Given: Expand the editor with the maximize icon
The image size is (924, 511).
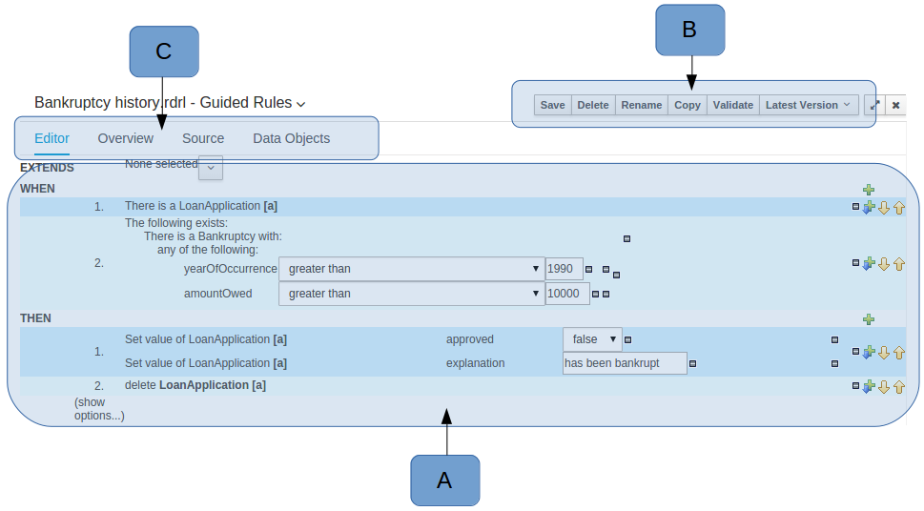Looking at the screenshot, I should coord(873,105).
